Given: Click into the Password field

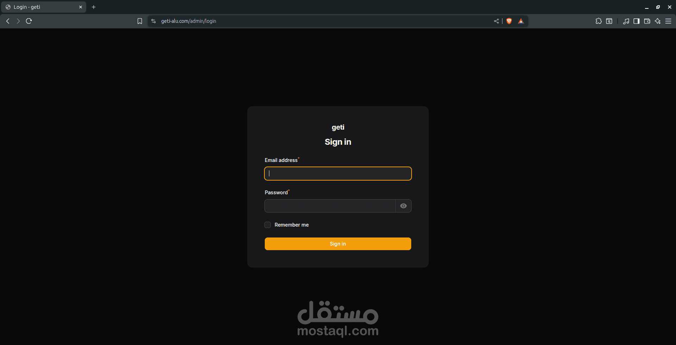Looking at the screenshot, I should (x=330, y=206).
